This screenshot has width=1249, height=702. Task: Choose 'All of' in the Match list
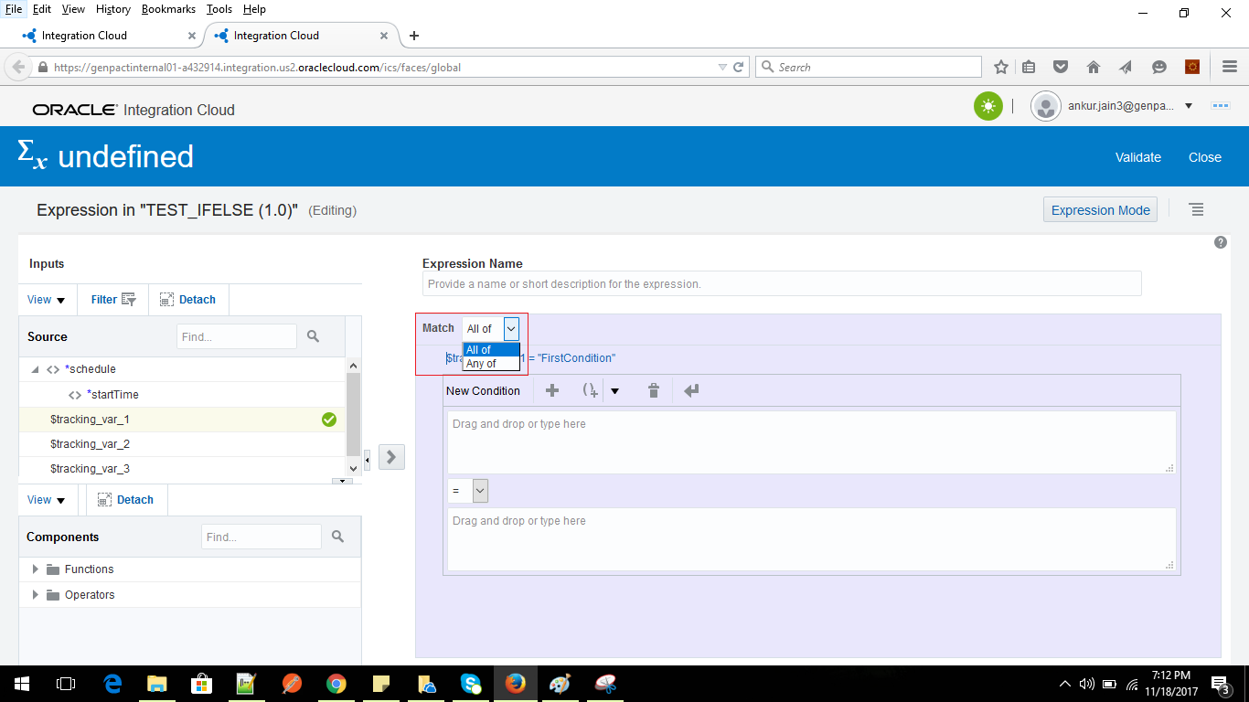click(x=491, y=350)
